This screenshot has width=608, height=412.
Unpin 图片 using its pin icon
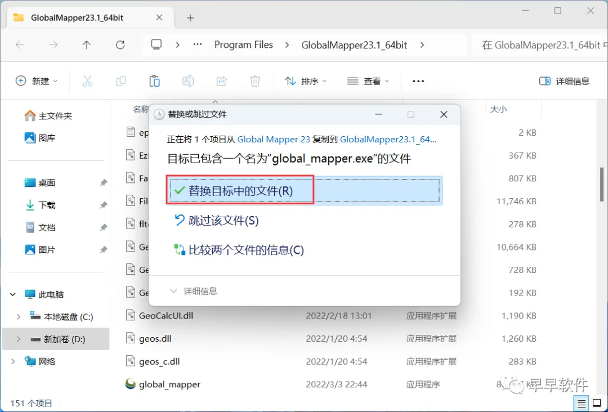[103, 249]
